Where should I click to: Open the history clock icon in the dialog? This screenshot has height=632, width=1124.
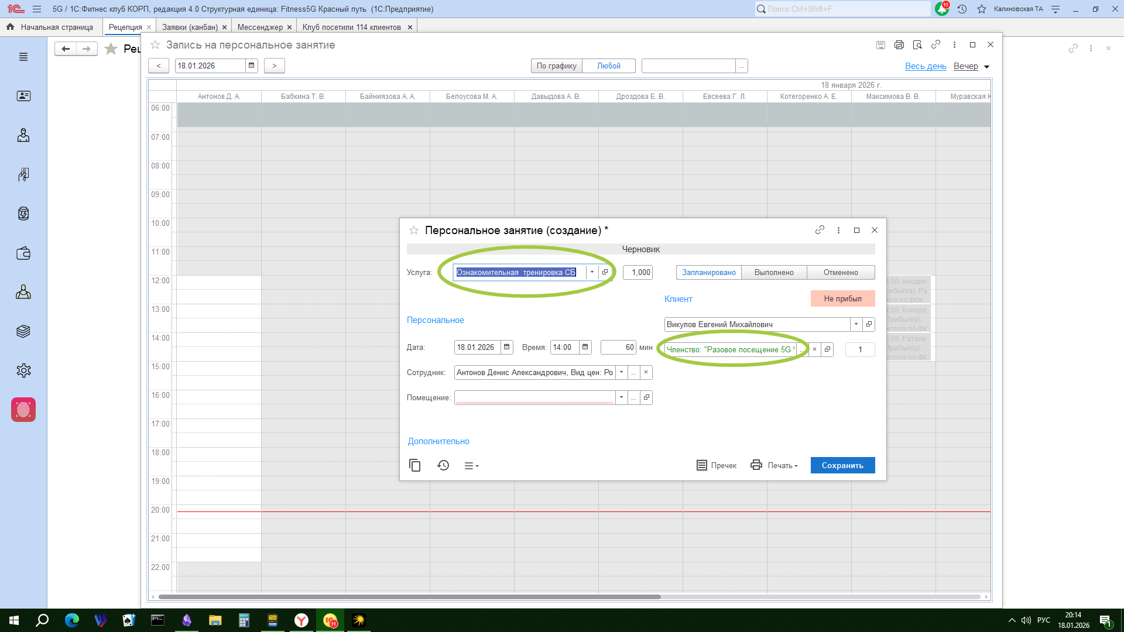tap(443, 465)
